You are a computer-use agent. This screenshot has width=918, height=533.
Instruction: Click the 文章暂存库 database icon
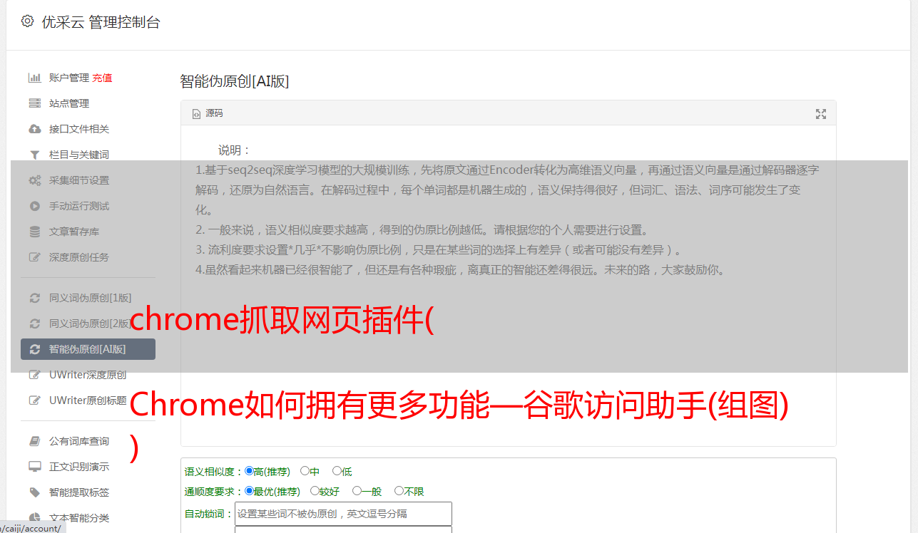click(x=34, y=232)
